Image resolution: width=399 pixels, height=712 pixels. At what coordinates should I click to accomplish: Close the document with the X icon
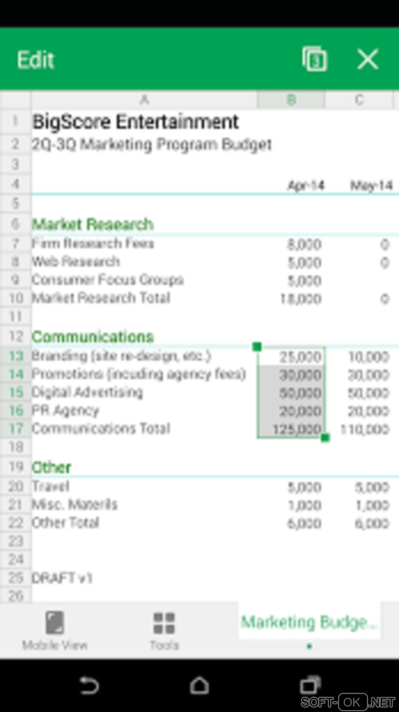point(368,59)
